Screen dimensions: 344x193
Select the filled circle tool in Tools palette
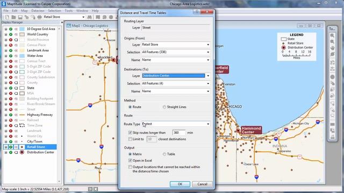[332, 77]
